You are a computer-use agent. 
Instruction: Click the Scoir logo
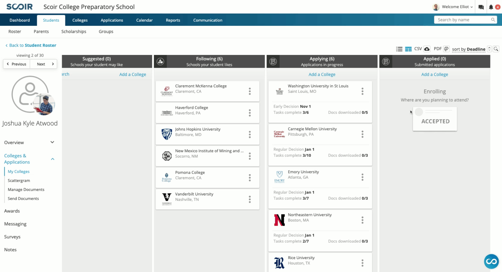point(19,7)
